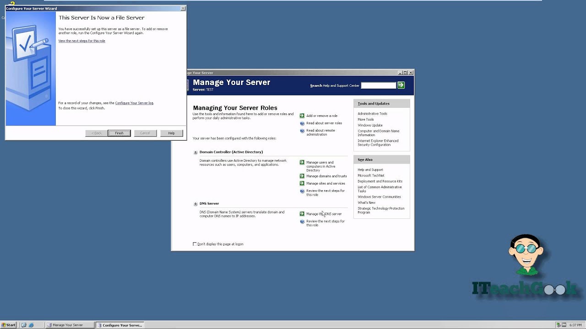This screenshot has height=329, width=586.
Task: Click the help icon beside Read about server roles
Action: tap(302, 123)
